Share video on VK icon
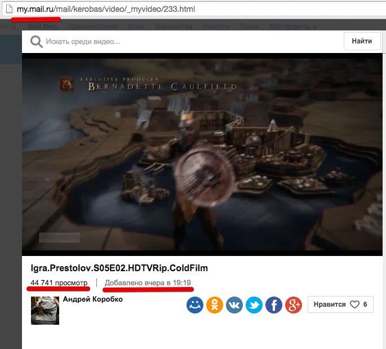Screen dimensions: 386x349 tap(234, 305)
